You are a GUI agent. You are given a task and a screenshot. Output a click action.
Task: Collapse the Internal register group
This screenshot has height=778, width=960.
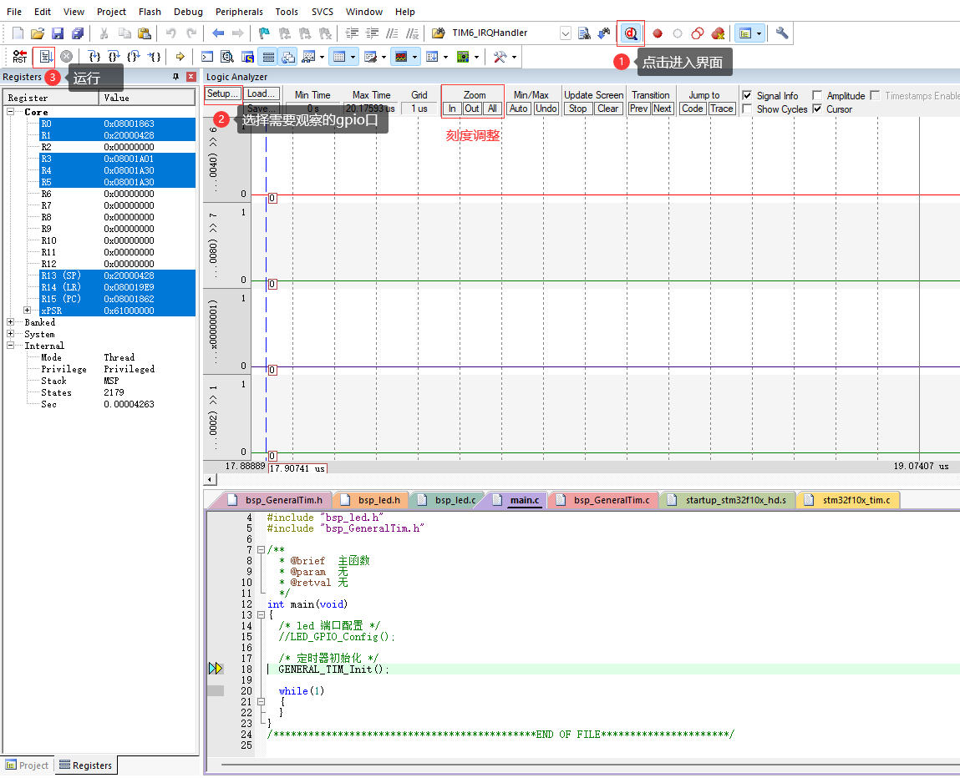coord(10,345)
